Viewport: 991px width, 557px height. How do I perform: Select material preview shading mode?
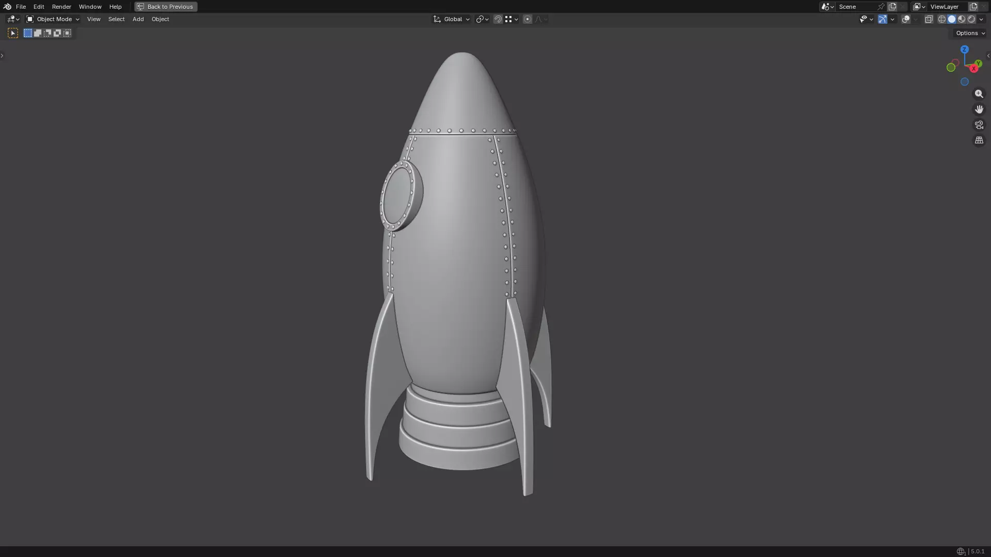(962, 19)
